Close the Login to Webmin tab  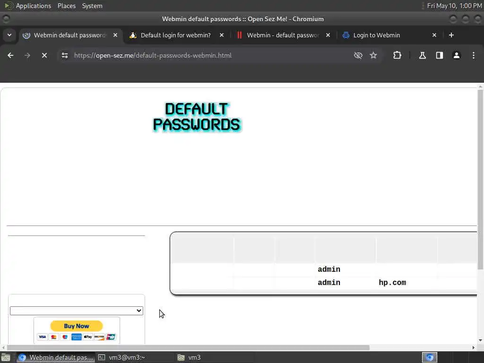click(x=434, y=35)
